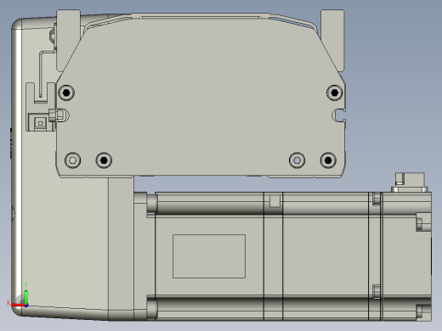
Task: Click the red X axis of the triad
Action: pos(18,305)
